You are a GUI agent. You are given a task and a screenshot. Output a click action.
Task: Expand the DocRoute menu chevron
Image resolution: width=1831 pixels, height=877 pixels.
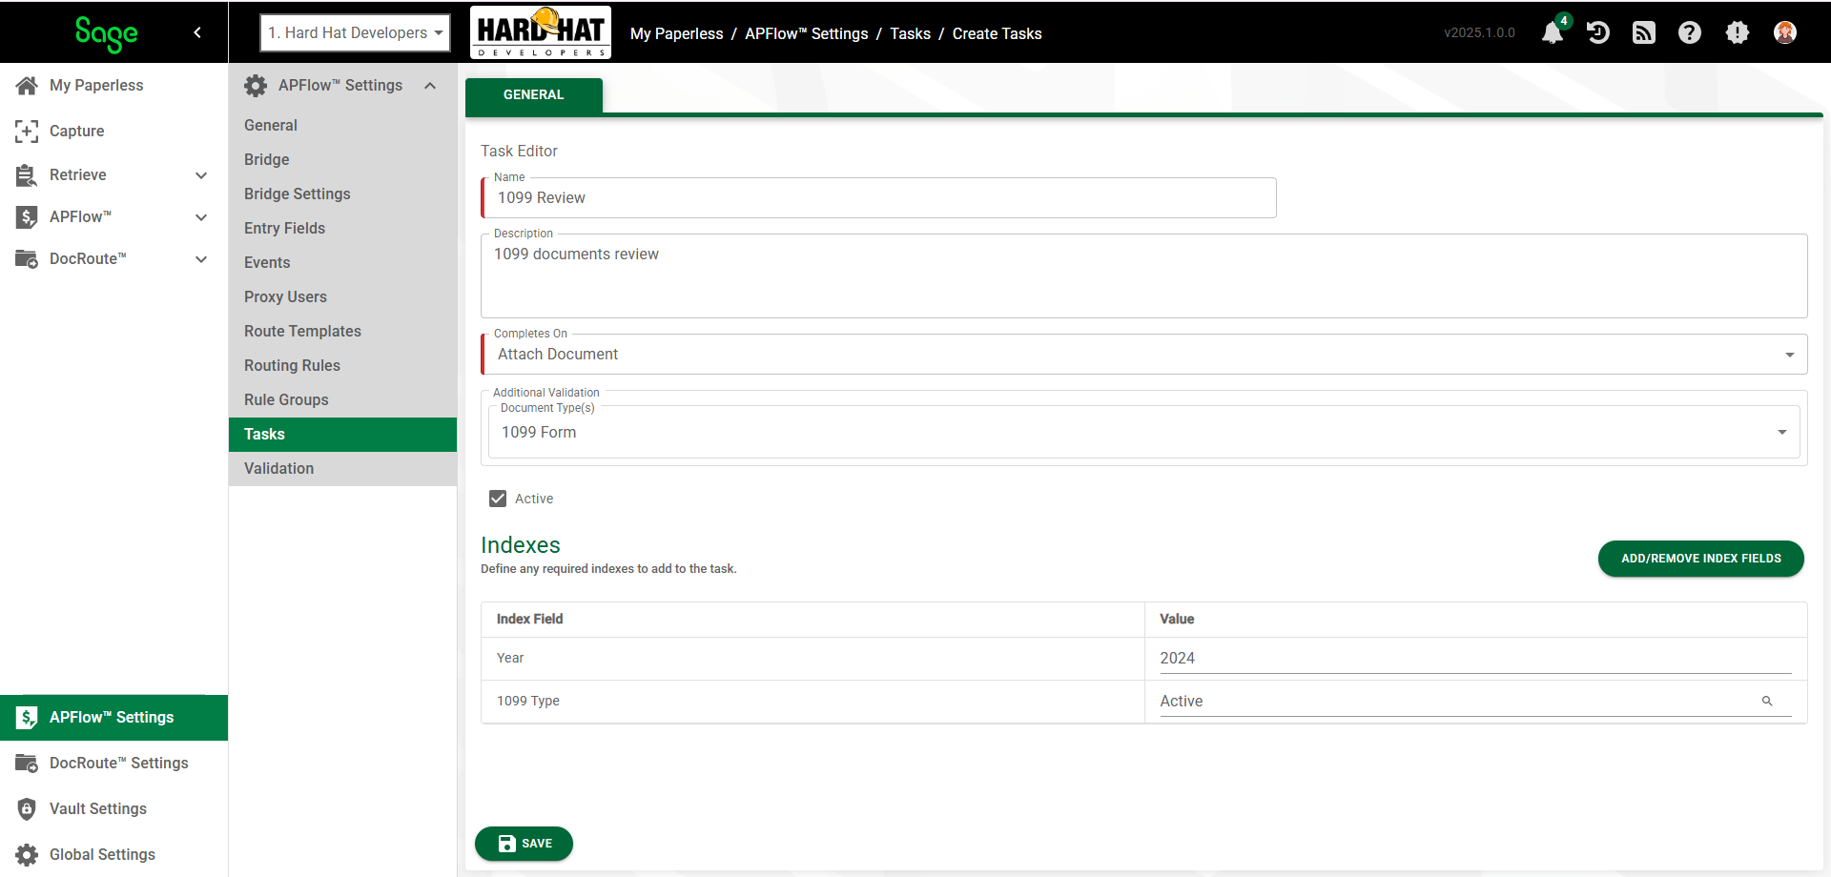(x=201, y=259)
